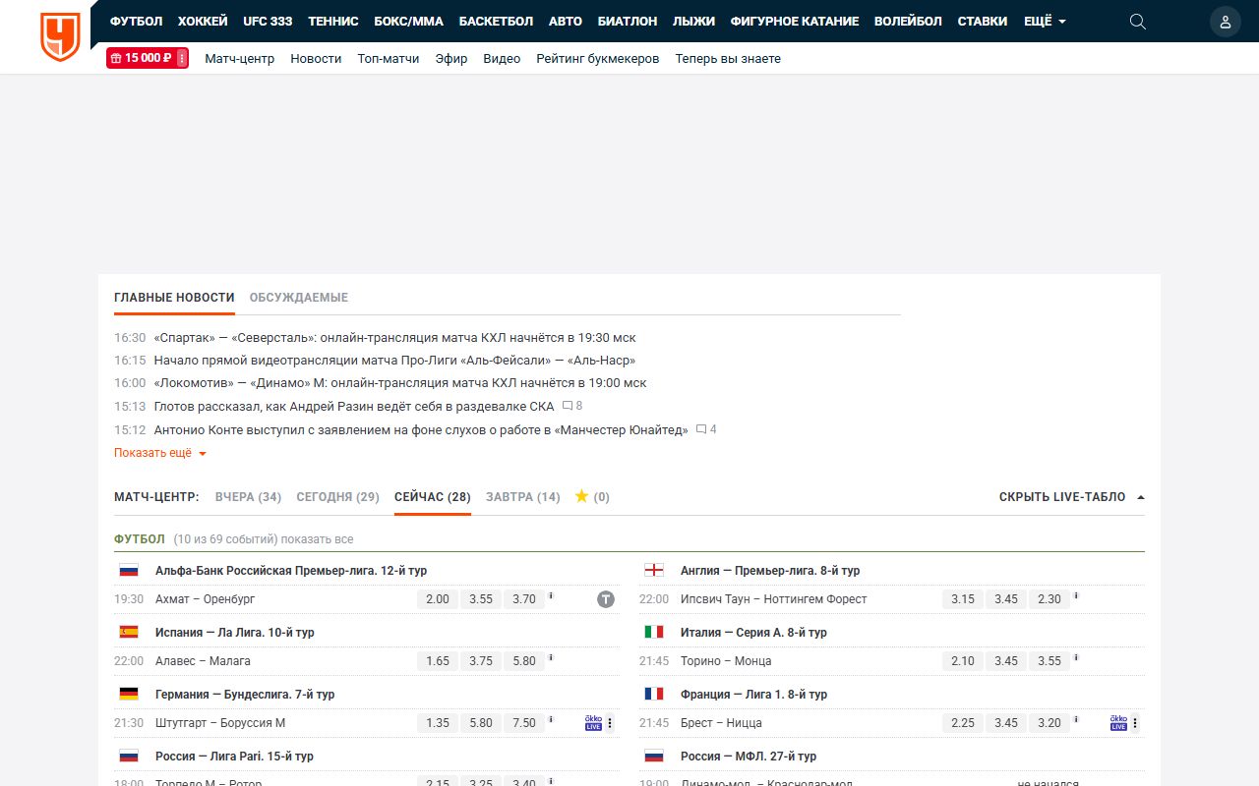
Task: Select the ВЧЕРА (34) tab
Action: pos(248,497)
